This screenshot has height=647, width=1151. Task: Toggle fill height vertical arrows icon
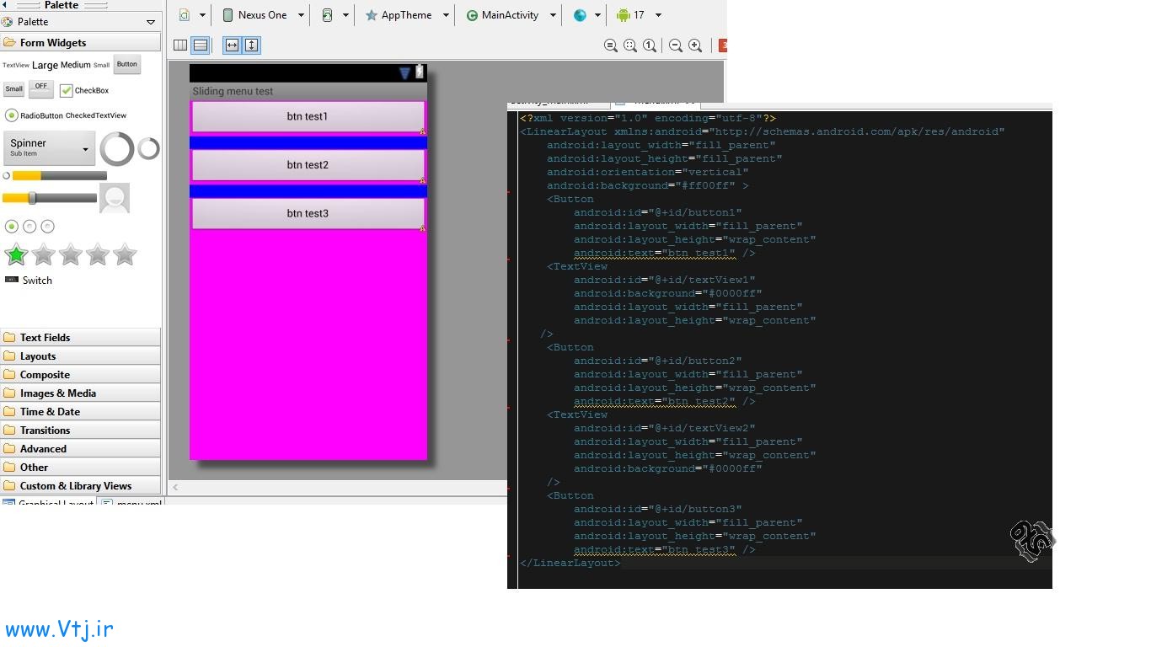click(x=251, y=45)
